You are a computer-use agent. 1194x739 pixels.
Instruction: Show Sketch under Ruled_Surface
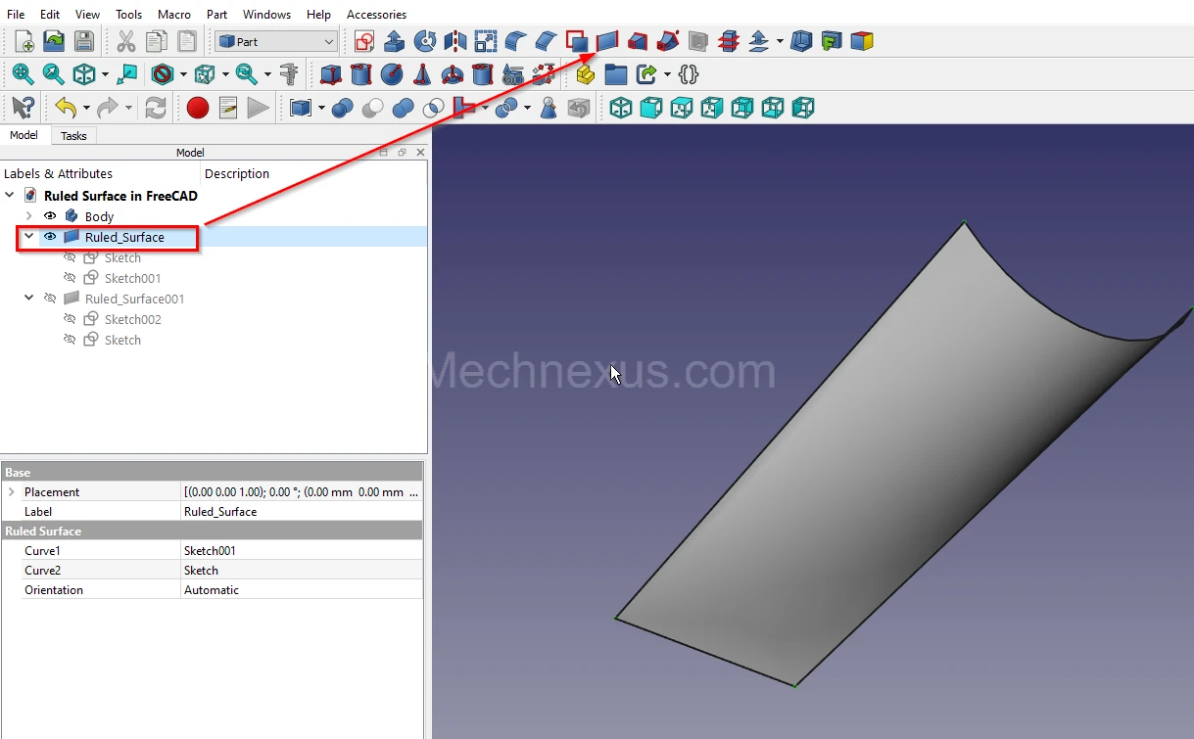(70, 257)
